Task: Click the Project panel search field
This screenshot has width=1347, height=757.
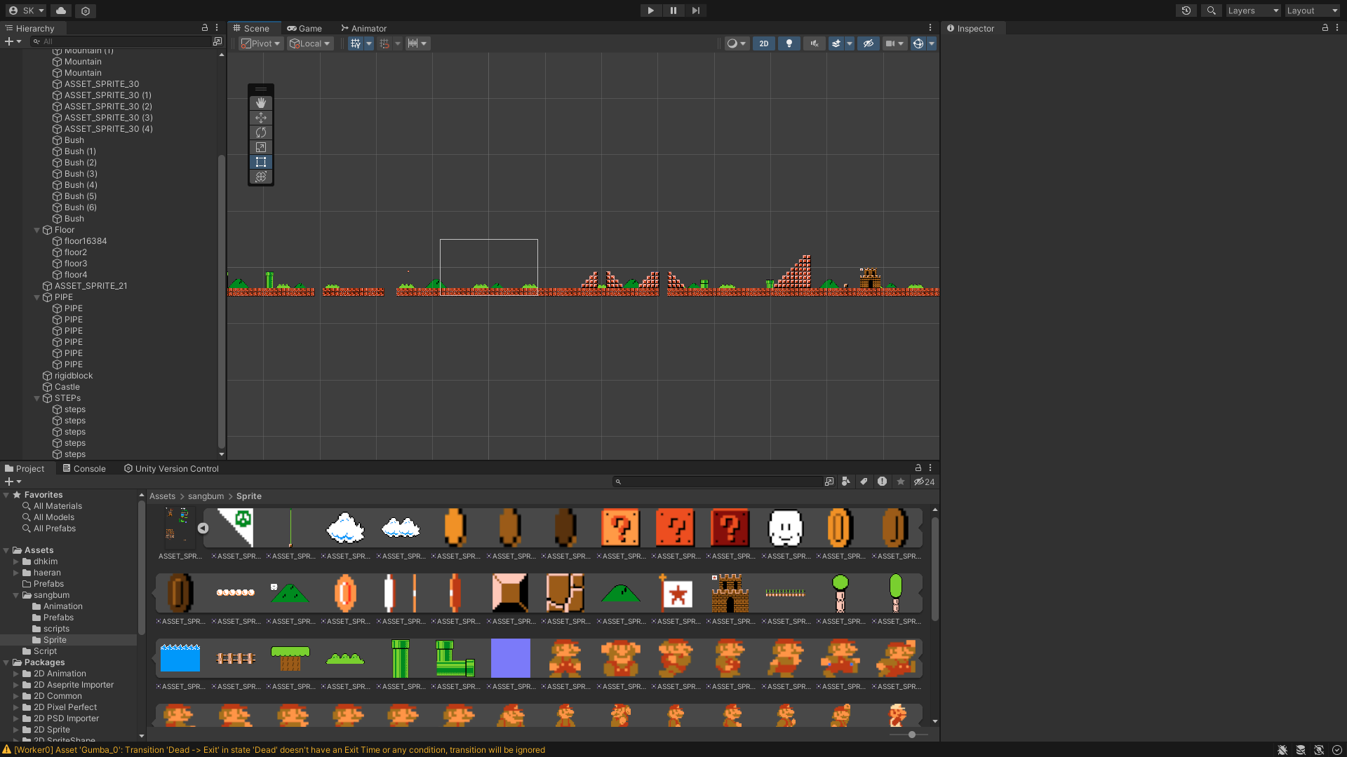Action: tap(718, 482)
